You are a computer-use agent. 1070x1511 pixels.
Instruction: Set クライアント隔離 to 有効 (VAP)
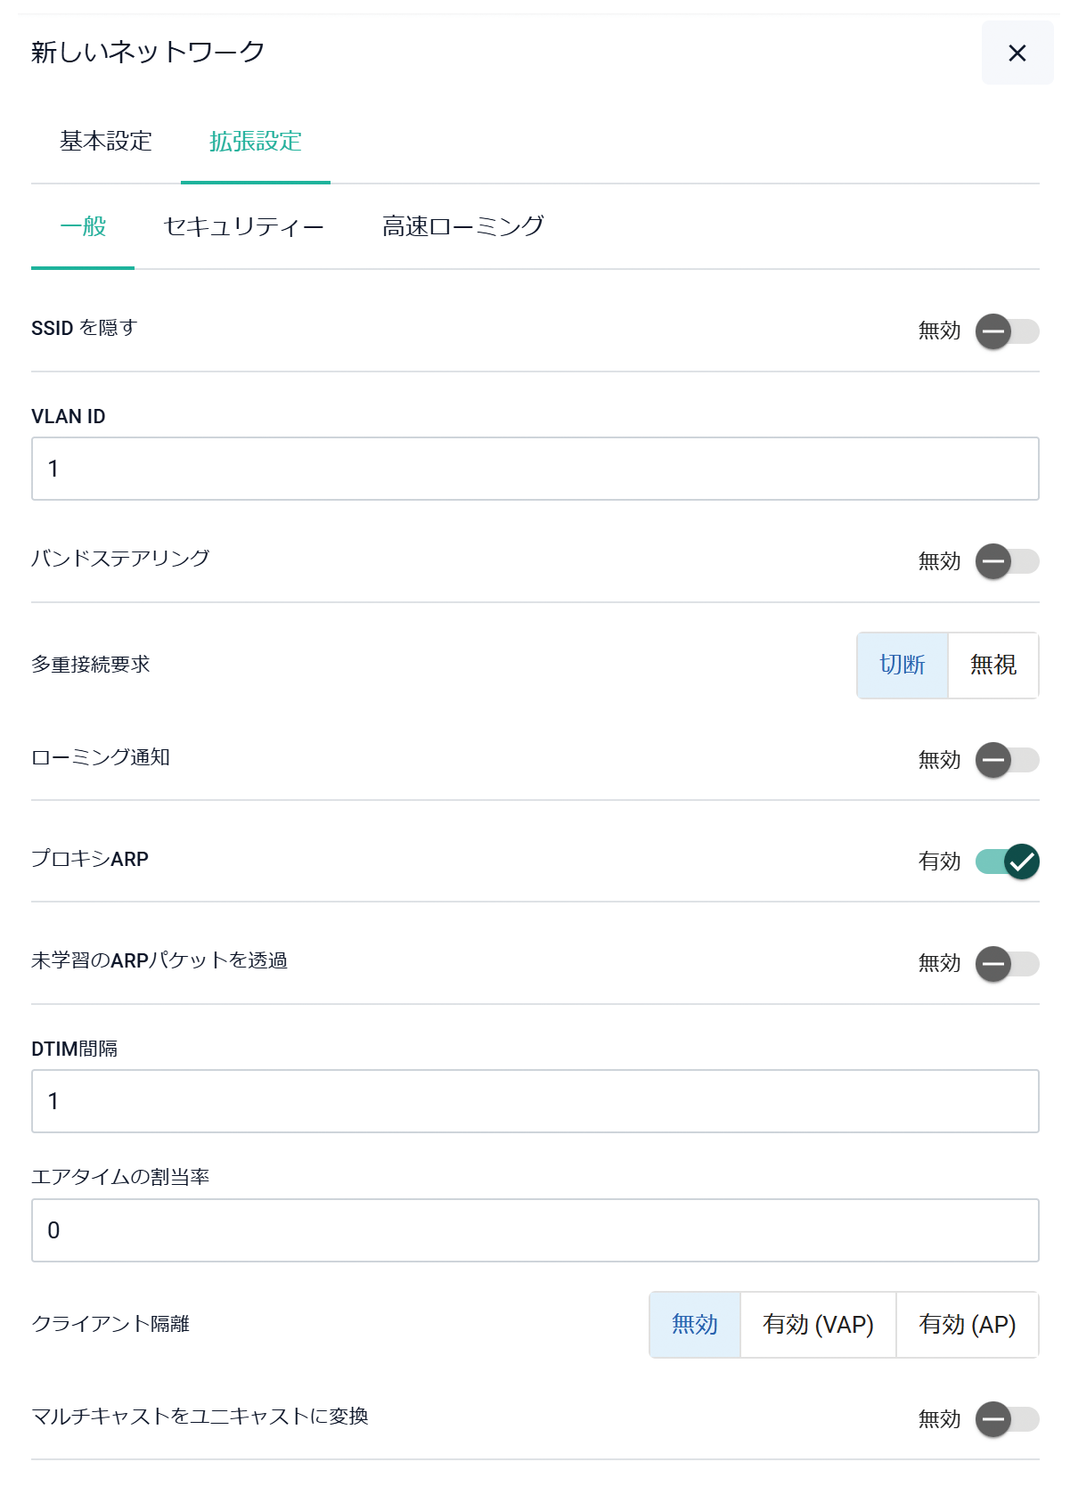click(818, 1325)
